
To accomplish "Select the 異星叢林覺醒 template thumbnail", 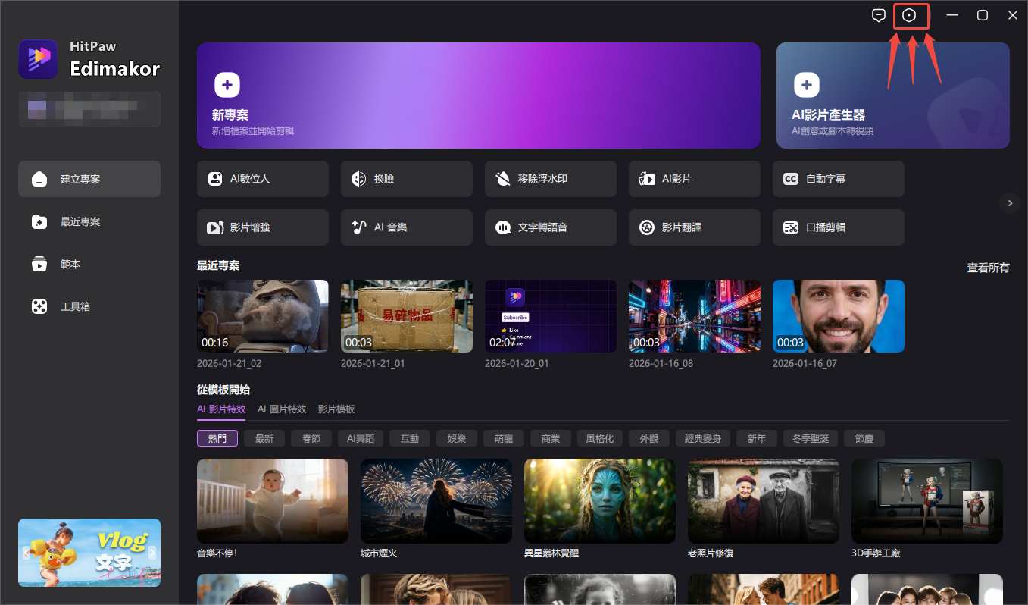I will 599,500.
